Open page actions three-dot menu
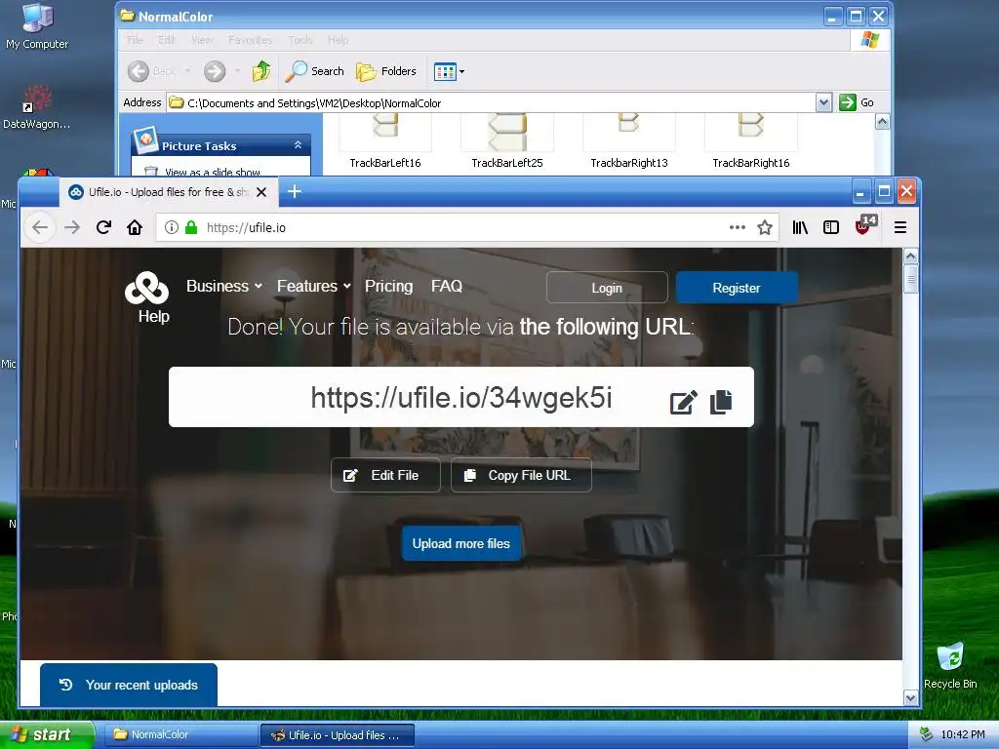This screenshot has width=999, height=749. coord(738,227)
